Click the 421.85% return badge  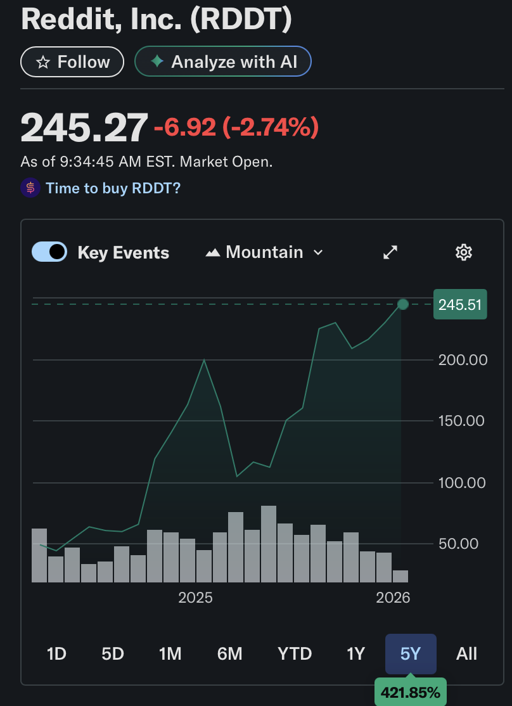click(411, 692)
